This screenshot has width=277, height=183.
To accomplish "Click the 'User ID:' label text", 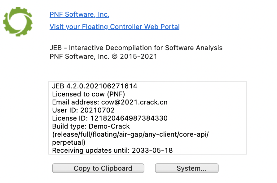I will pyautogui.click(x=65, y=110).
